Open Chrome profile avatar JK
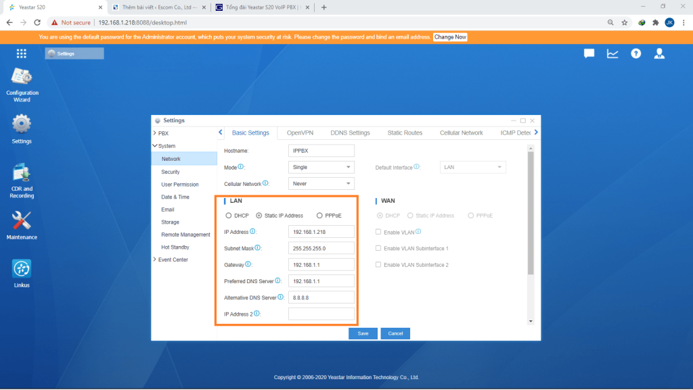Image resolution: width=693 pixels, height=390 pixels. 669,22
